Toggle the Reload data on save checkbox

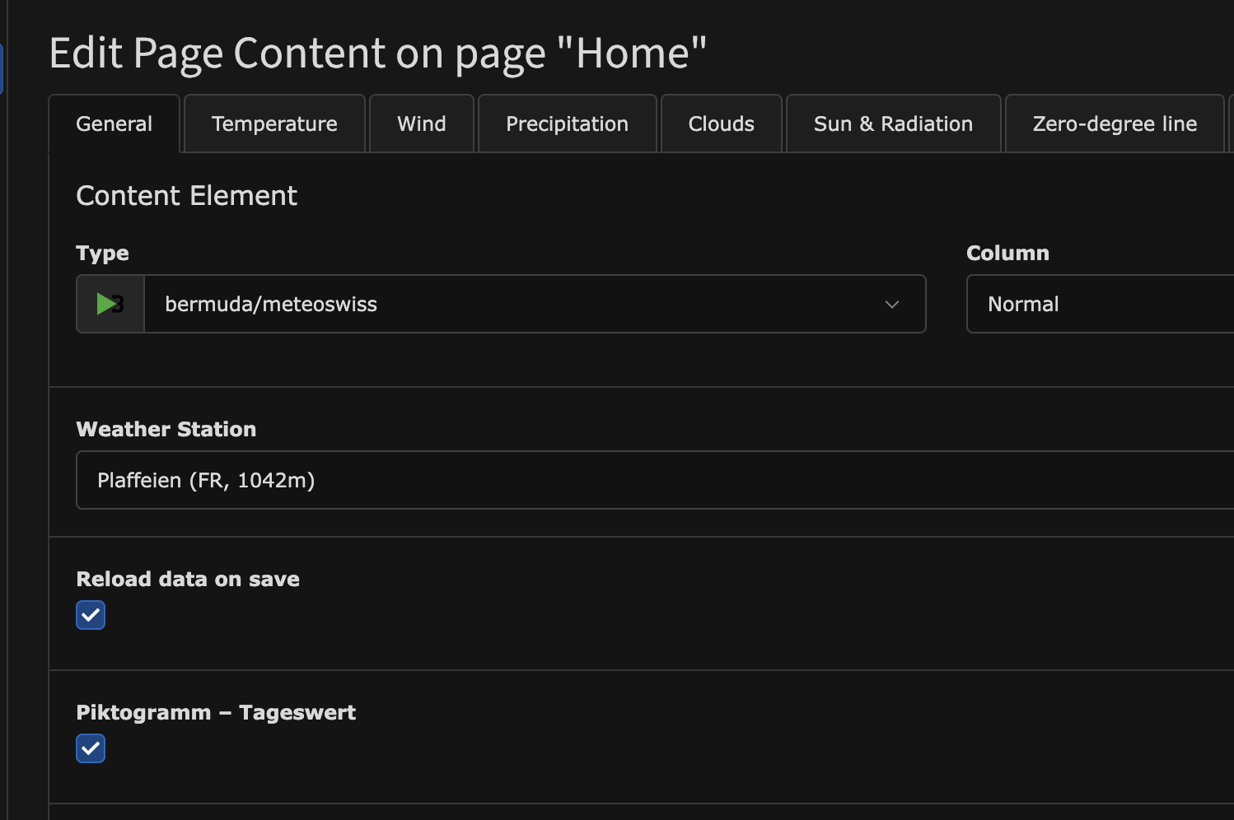tap(91, 615)
